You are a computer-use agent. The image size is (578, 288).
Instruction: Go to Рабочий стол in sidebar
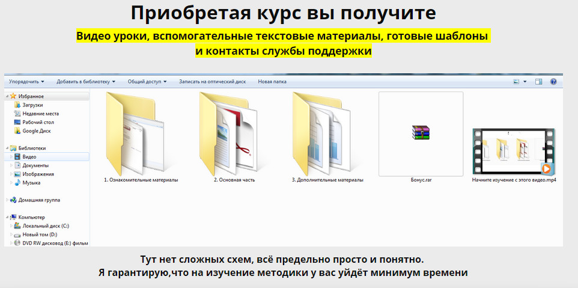(x=38, y=122)
